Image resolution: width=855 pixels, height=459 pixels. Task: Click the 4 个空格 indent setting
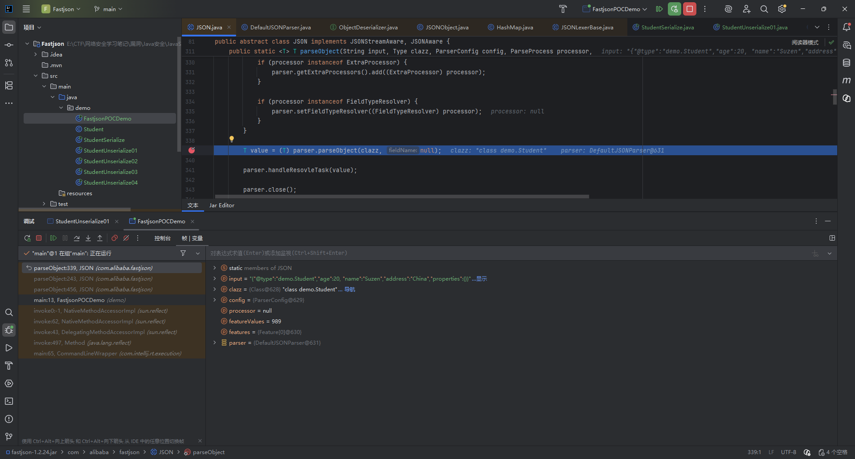[x=833, y=452]
